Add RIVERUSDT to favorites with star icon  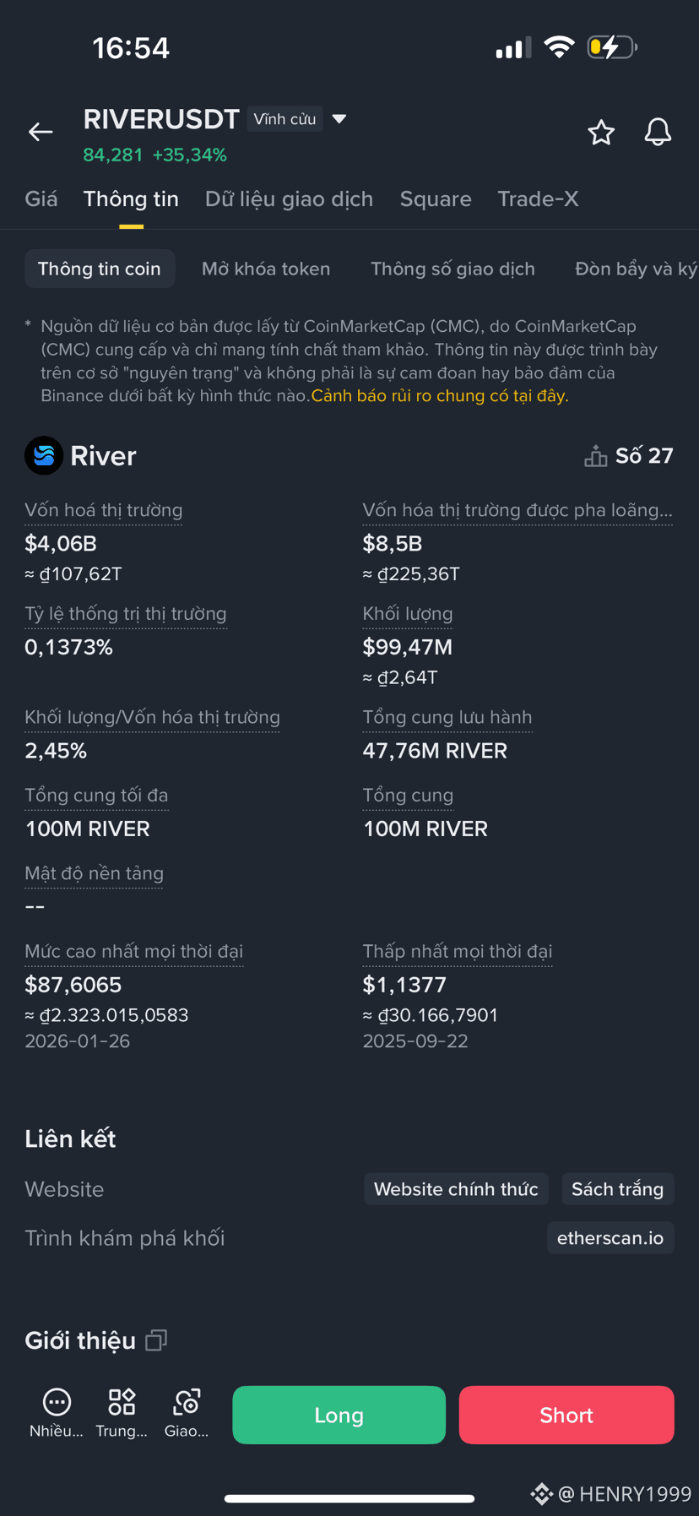pyautogui.click(x=601, y=132)
